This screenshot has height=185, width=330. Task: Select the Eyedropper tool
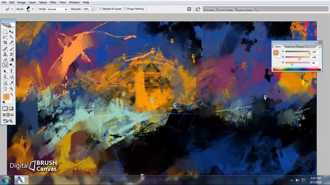pyautogui.click(x=11, y=83)
